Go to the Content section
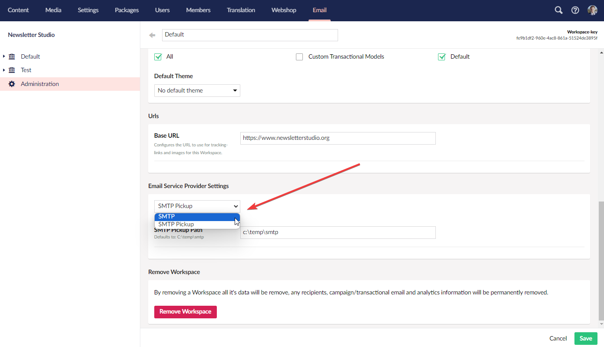 pos(18,10)
